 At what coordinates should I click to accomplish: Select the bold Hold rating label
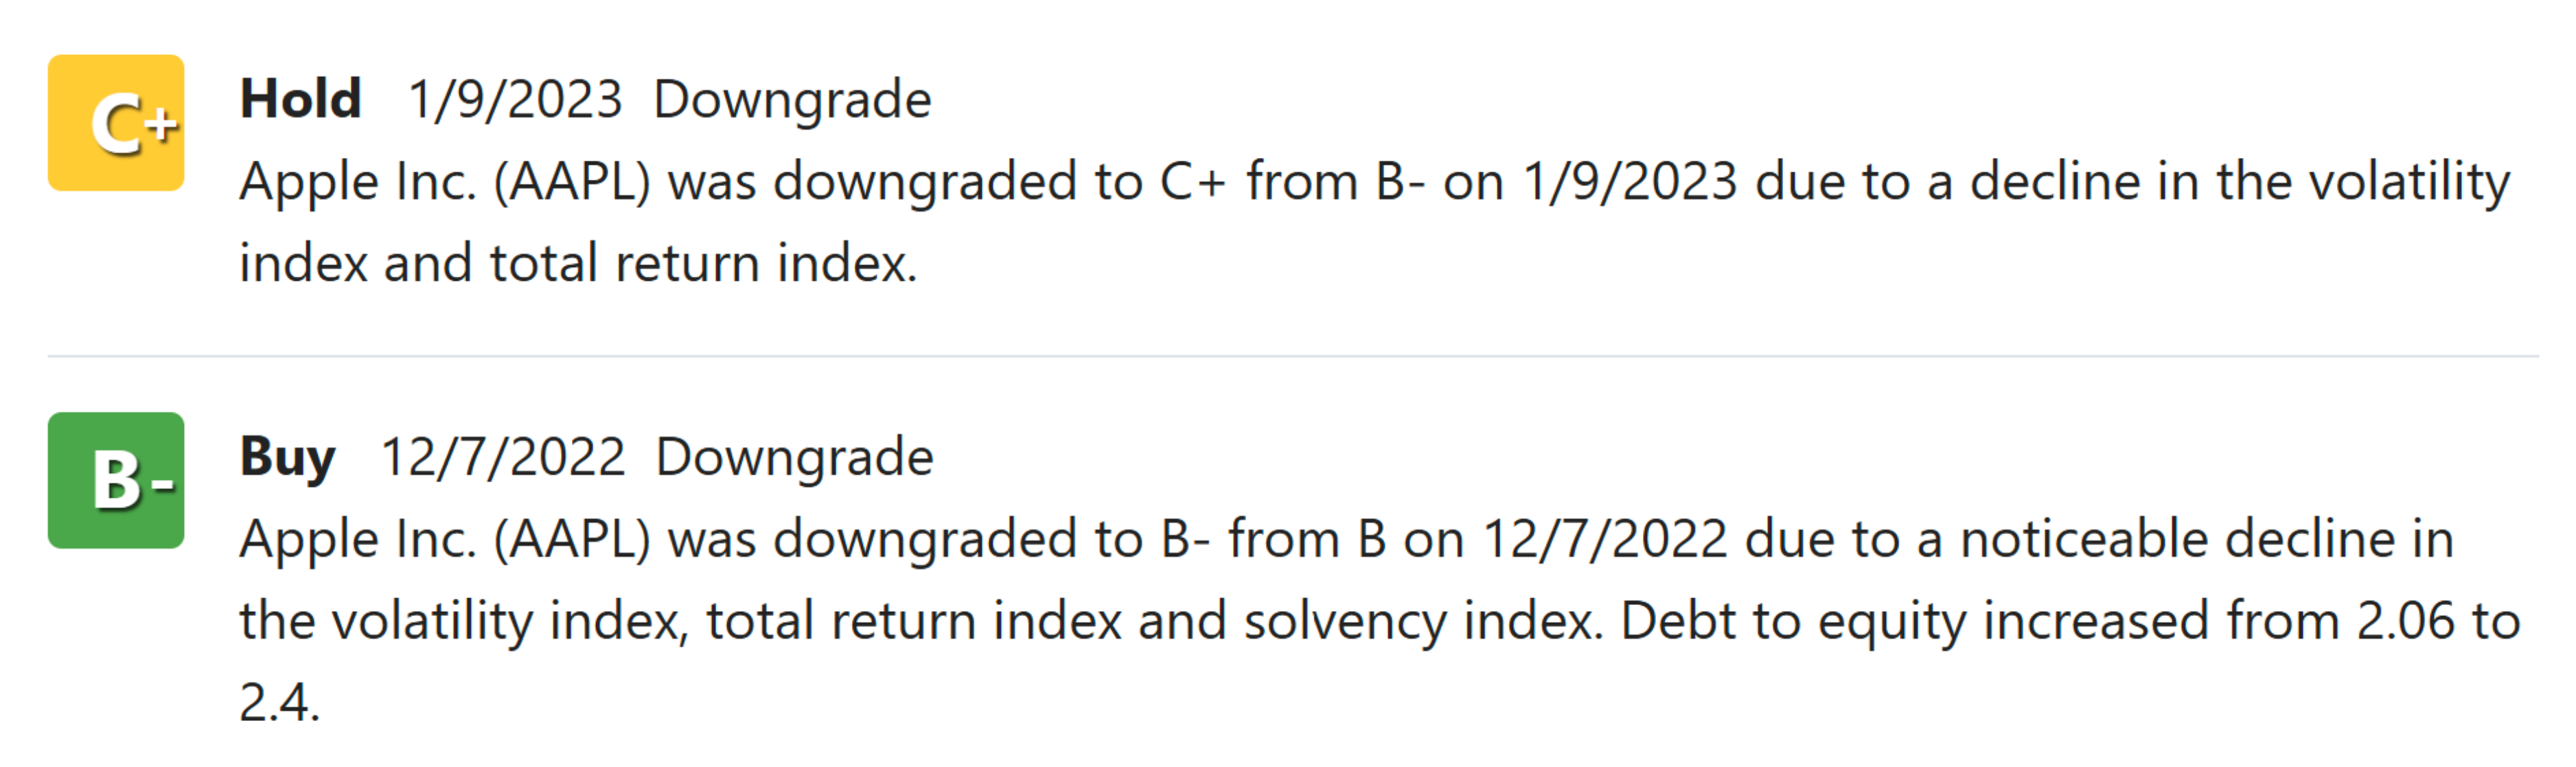tap(301, 99)
